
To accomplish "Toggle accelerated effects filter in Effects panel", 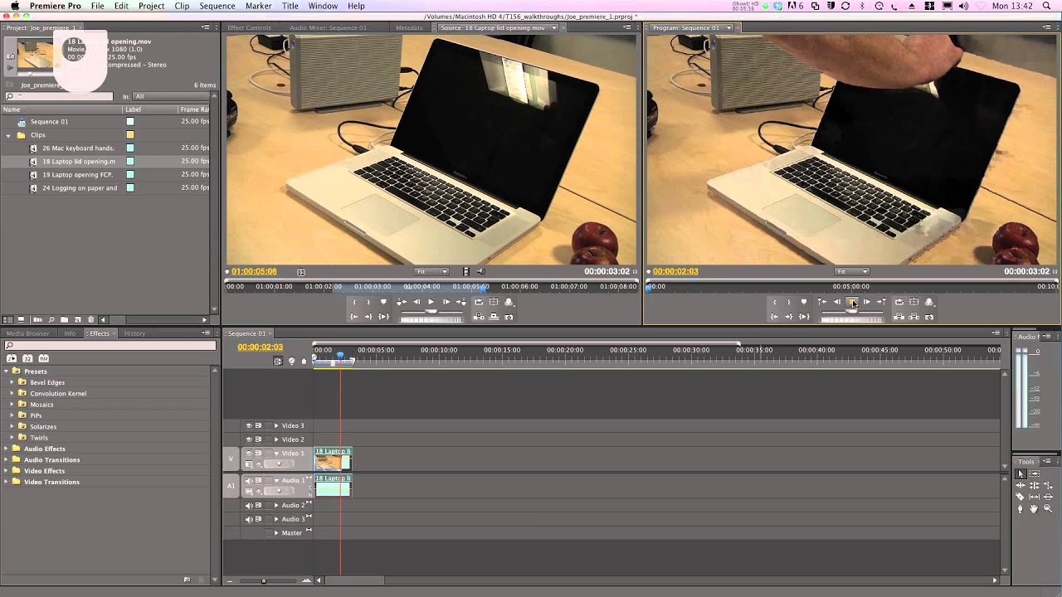I will (x=12, y=357).
